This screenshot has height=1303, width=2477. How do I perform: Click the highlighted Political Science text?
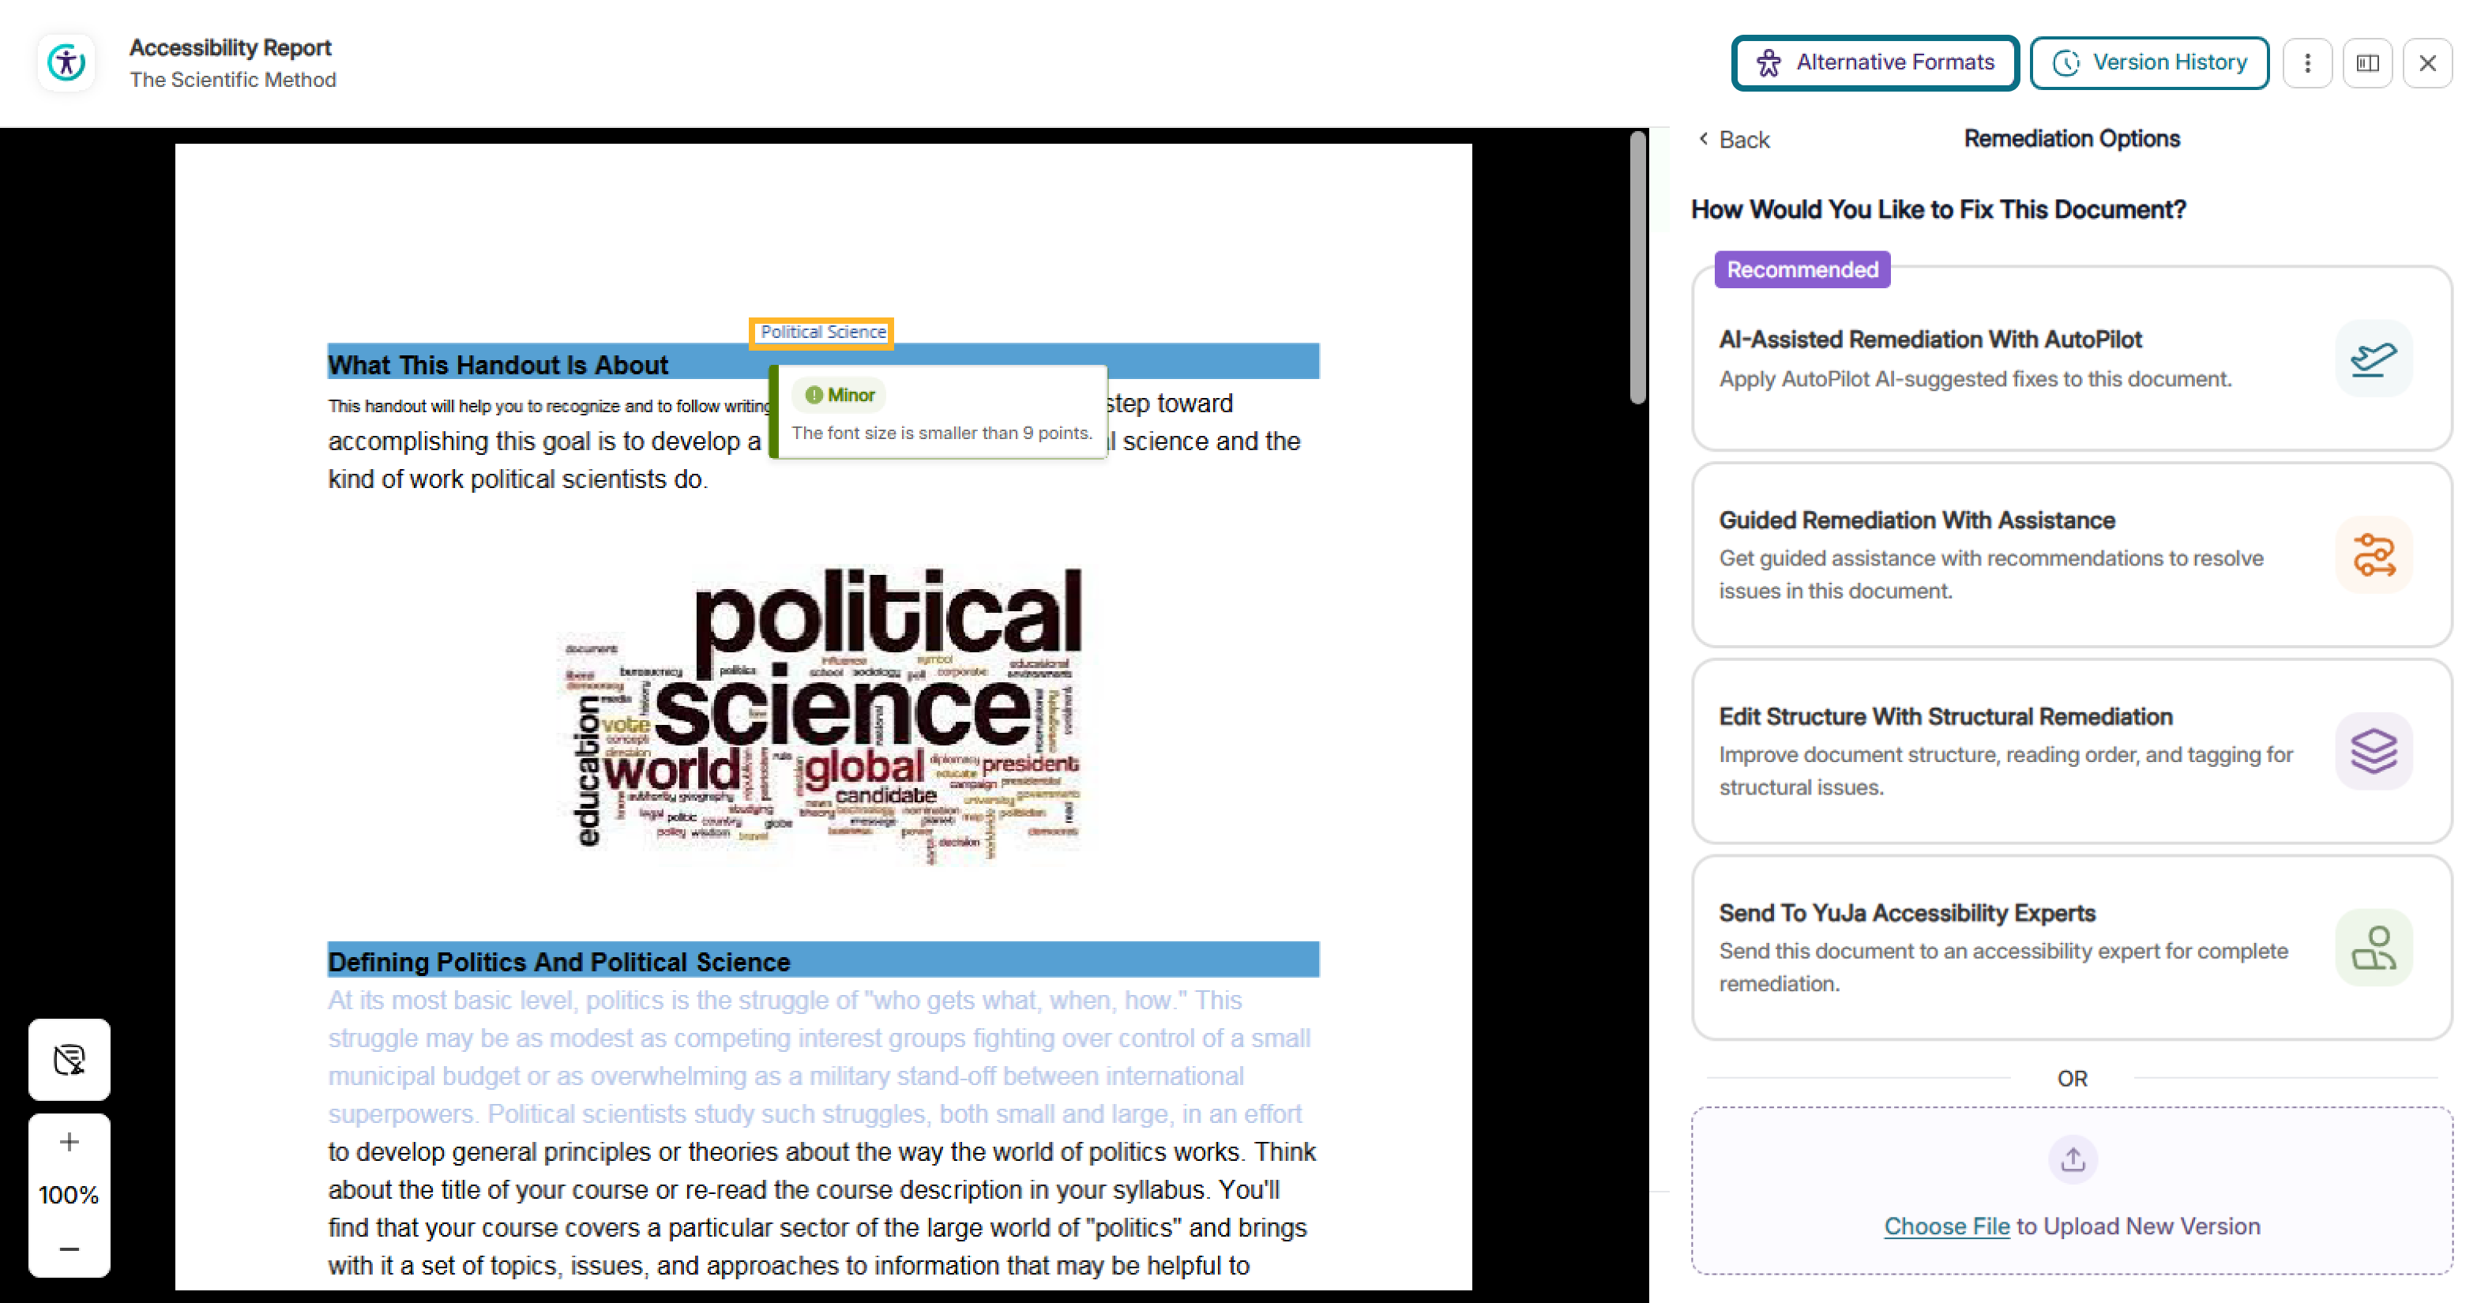coord(822,332)
